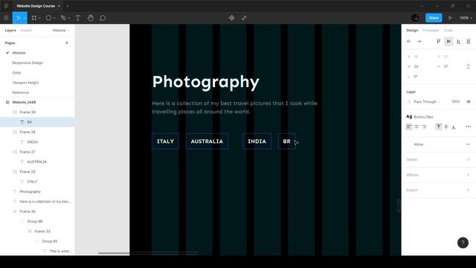476x268 pixels.
Task: Open type details three-dots menu
Action: (468, 127)
